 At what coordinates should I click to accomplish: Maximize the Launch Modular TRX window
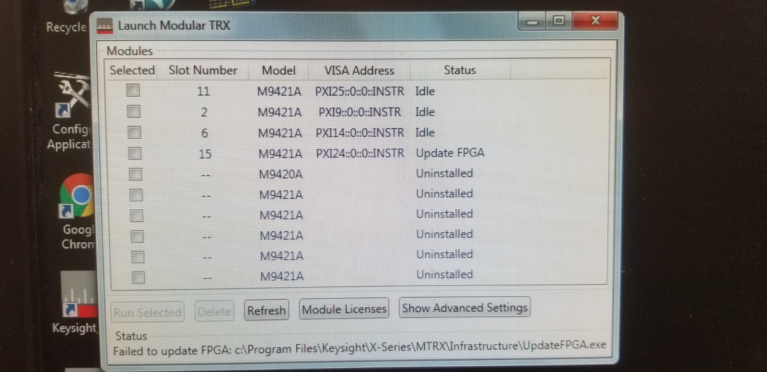tap(558, 21)
